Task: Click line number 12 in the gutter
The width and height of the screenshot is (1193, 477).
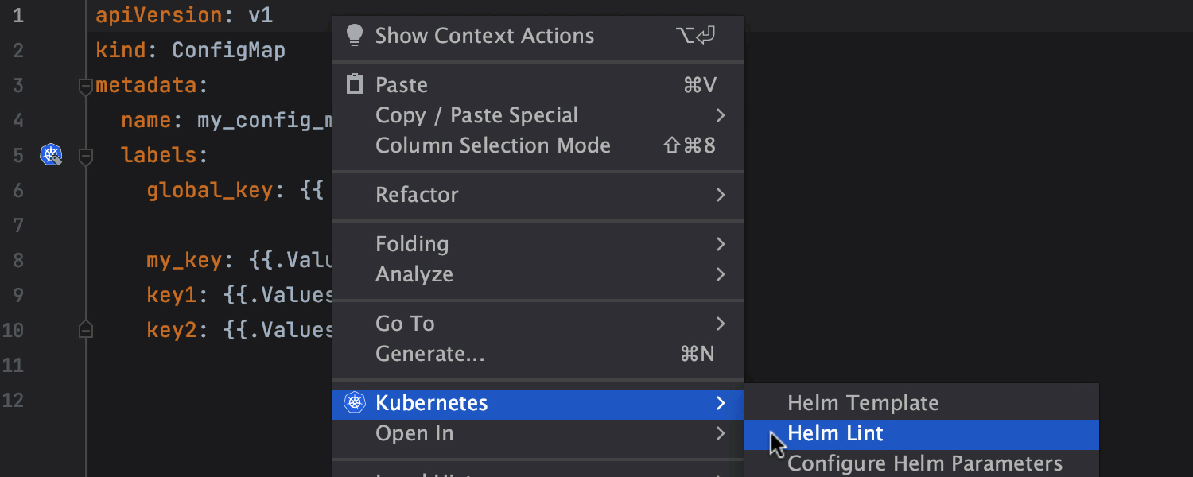Action: [14, 400]
